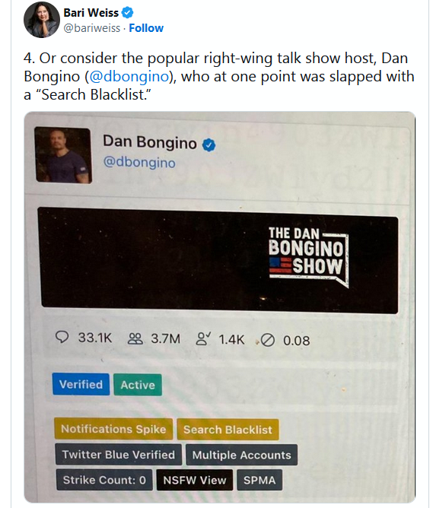Screen dimensions: 433x508
Task: Click the blocked circle icon next to 0.08
Action: [268, 340]
